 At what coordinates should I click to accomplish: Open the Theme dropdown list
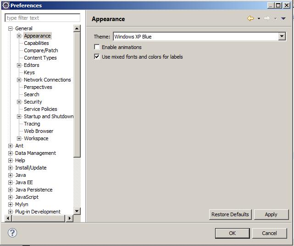(282, 37)
